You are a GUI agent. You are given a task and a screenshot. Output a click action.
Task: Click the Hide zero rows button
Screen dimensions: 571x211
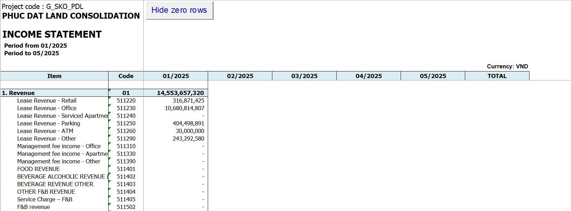tap(179, 10)
